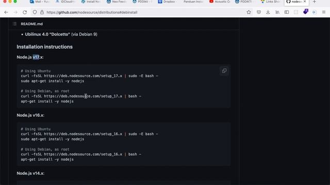This screenshot has width=330, height=185.
Task: Reload the current GitHub page
Action: click(x=25, y=12)
